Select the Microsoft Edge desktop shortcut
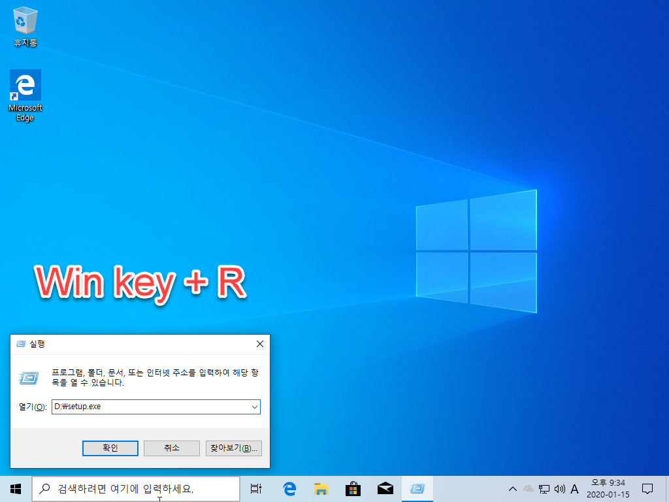The image size is (669, 502). 25,95
